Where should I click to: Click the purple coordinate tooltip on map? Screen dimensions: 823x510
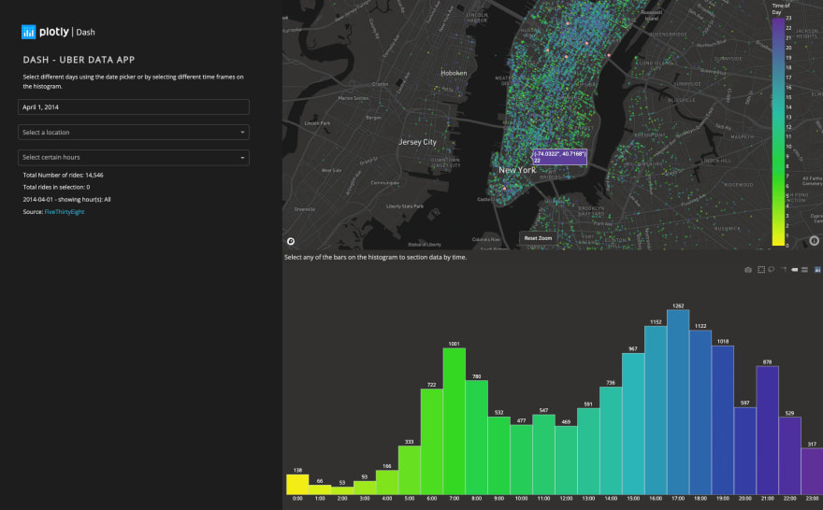[559, 157]
